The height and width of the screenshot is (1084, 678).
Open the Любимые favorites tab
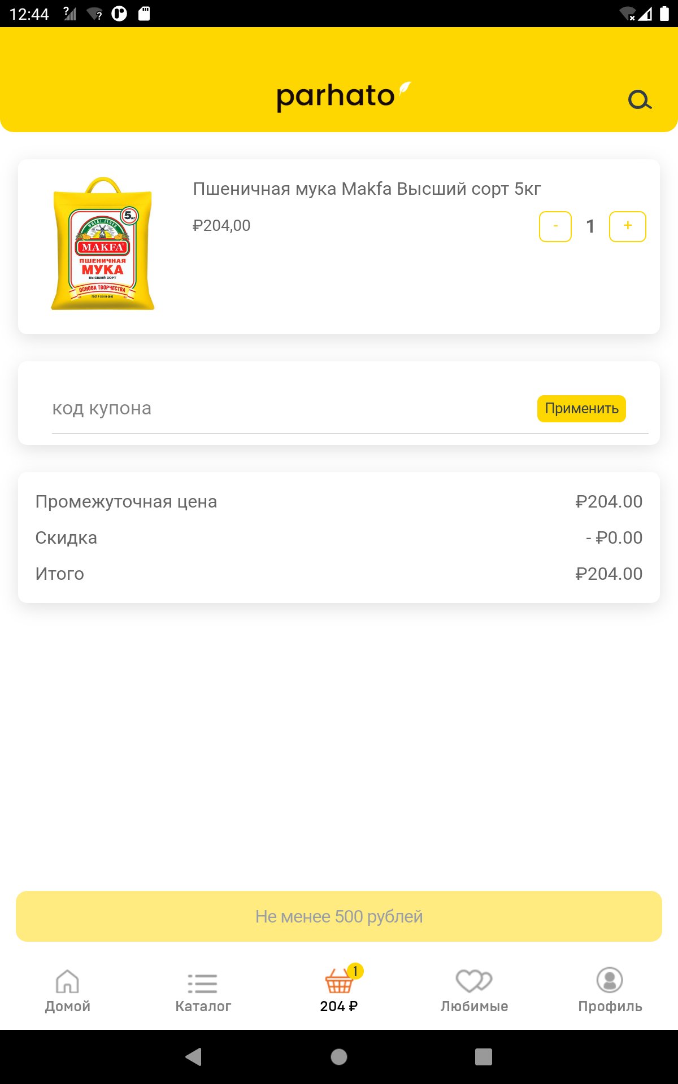point(475,990)
